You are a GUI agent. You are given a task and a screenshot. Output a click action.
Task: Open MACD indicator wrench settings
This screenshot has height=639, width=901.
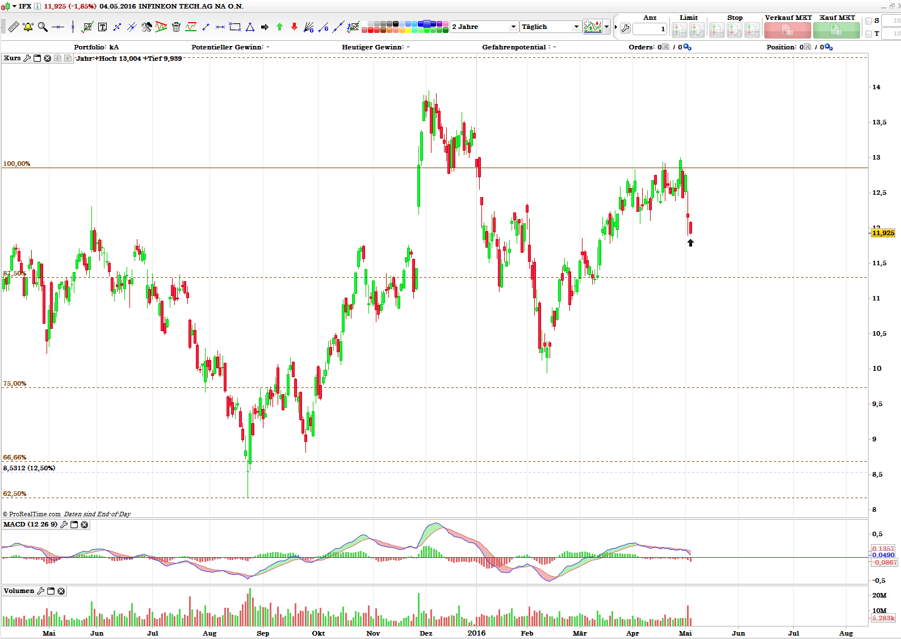click(64, 524)
